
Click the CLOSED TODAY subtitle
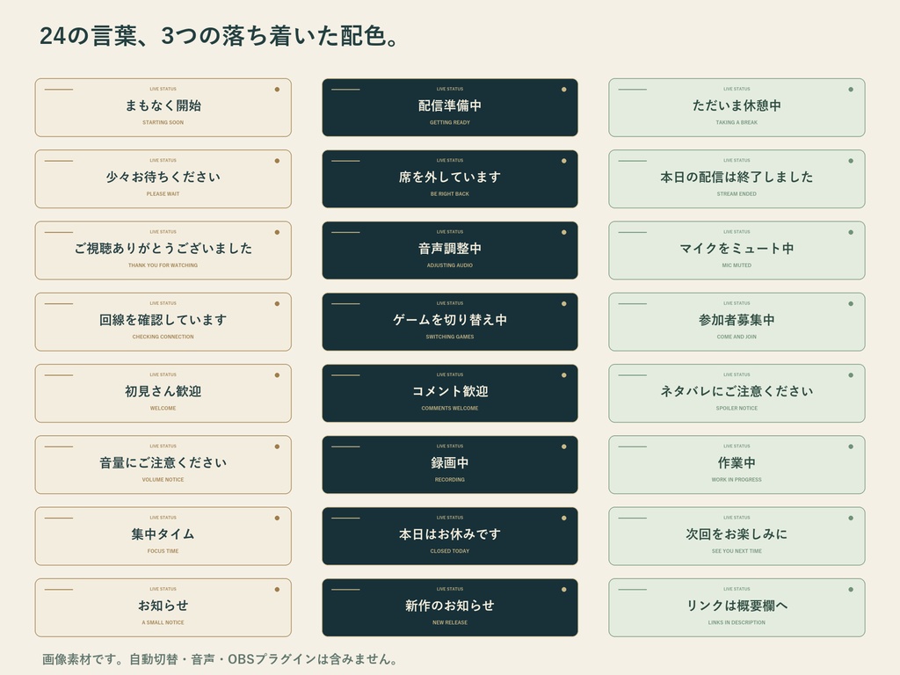click(450, 551)
